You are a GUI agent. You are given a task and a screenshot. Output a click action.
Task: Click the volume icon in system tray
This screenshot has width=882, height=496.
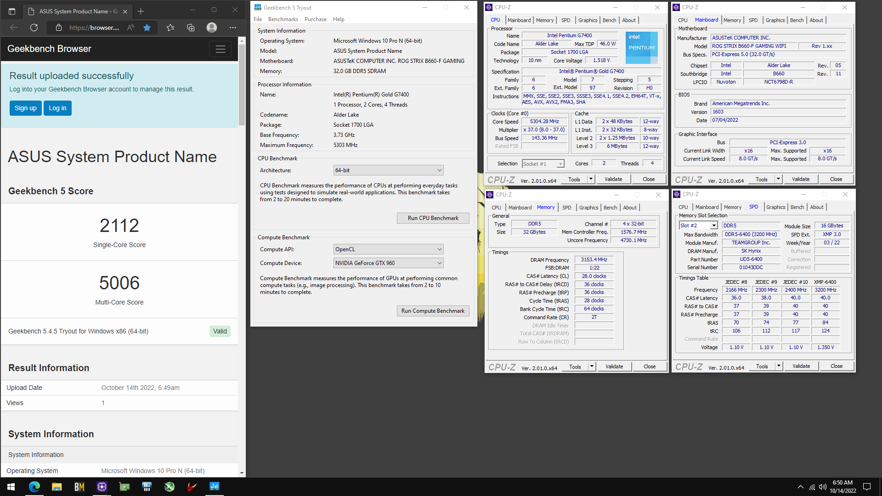tap(823, 487)
